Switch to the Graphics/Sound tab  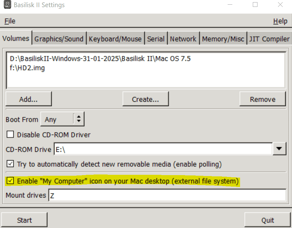click(59, 39)
